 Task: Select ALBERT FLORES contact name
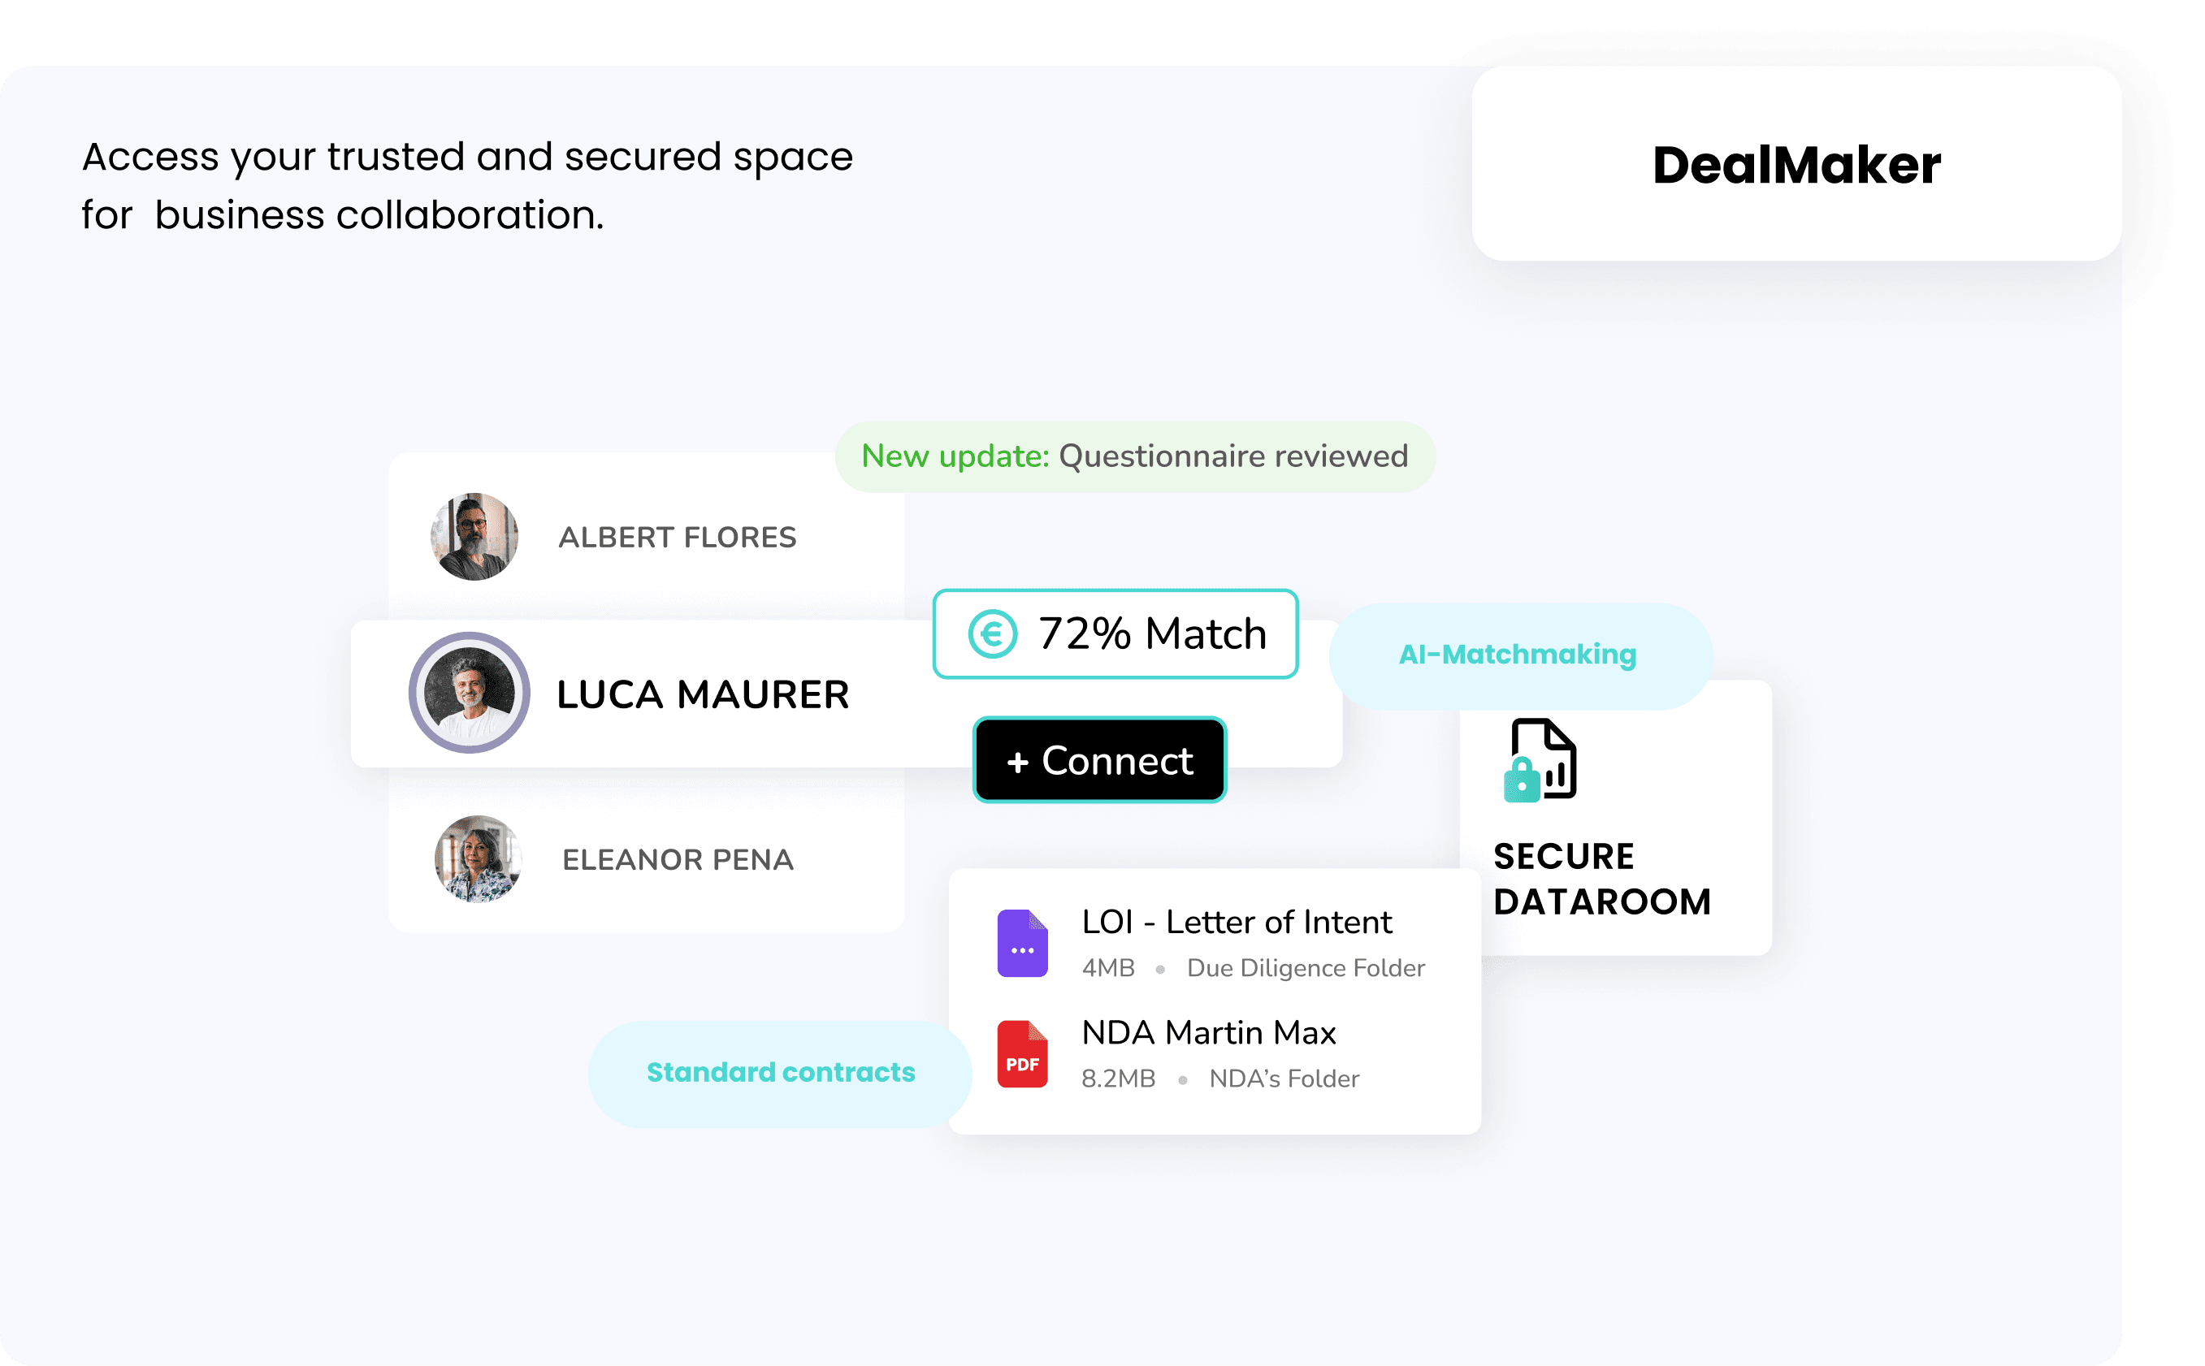(x=677, y=538)
